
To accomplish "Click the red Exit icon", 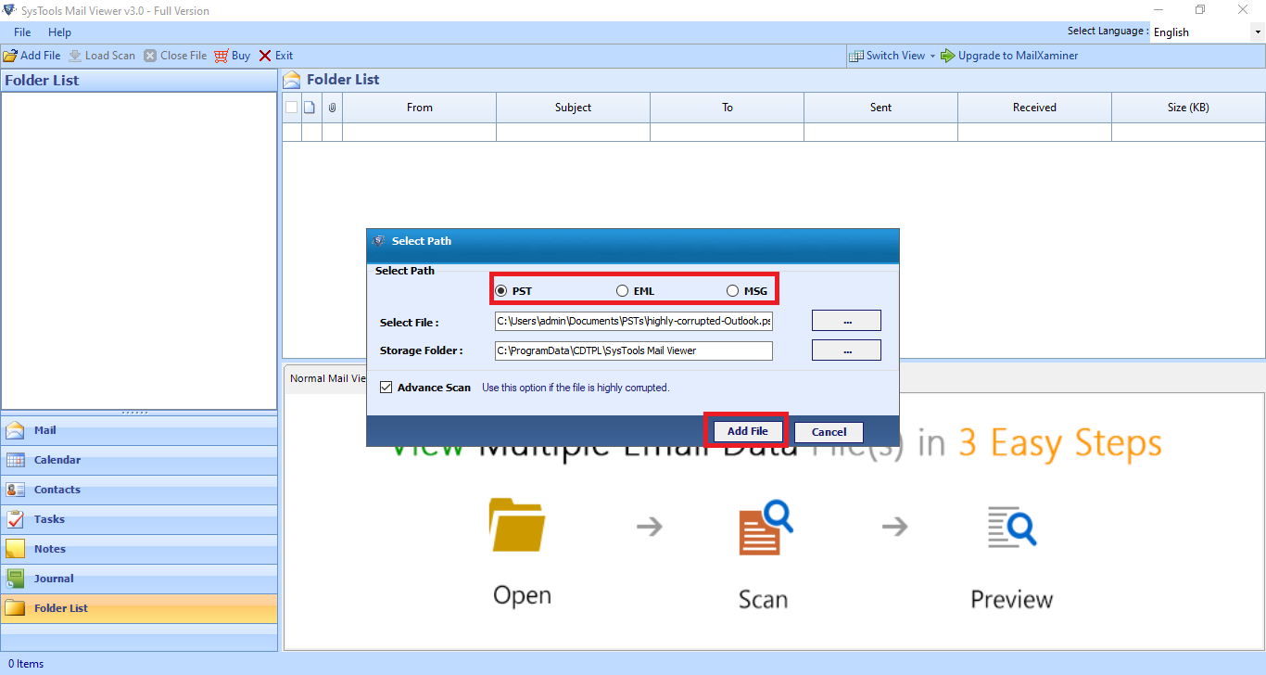I will tap(265, 56).
